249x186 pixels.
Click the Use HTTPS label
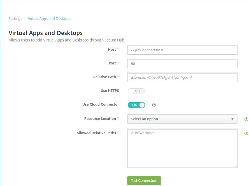pos(110,91)
